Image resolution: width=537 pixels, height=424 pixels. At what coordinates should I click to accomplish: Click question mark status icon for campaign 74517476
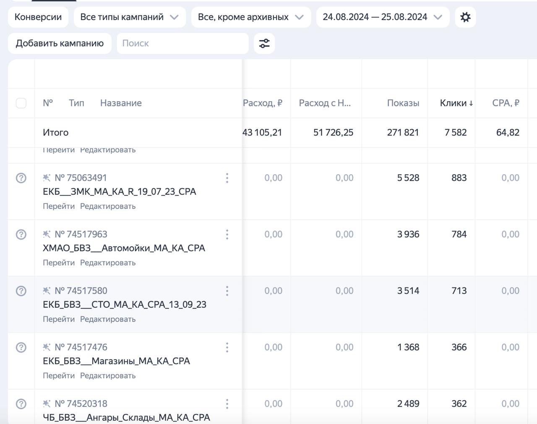click(x=21, y=347)
